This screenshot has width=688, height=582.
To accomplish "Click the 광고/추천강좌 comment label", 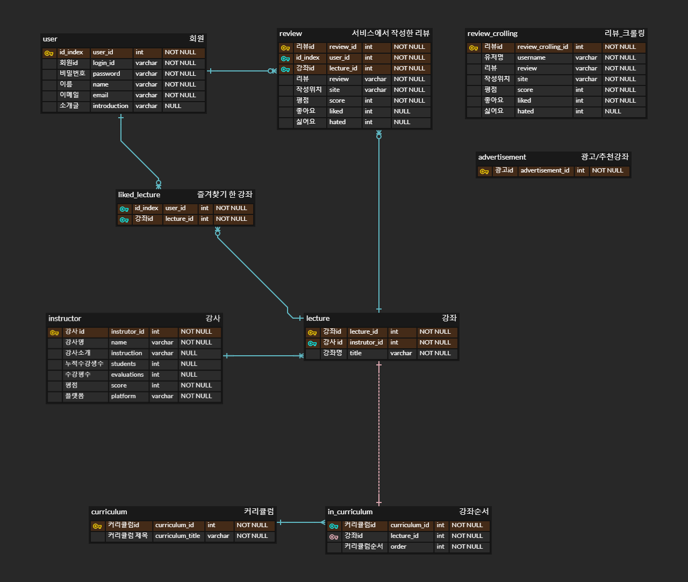I will tap(605, 157).
